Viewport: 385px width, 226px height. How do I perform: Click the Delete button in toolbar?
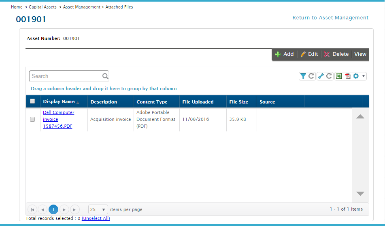336,54
